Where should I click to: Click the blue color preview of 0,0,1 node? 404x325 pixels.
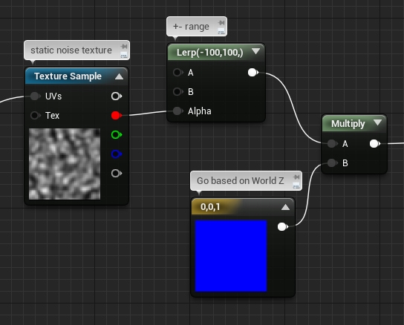click(231, 256)
